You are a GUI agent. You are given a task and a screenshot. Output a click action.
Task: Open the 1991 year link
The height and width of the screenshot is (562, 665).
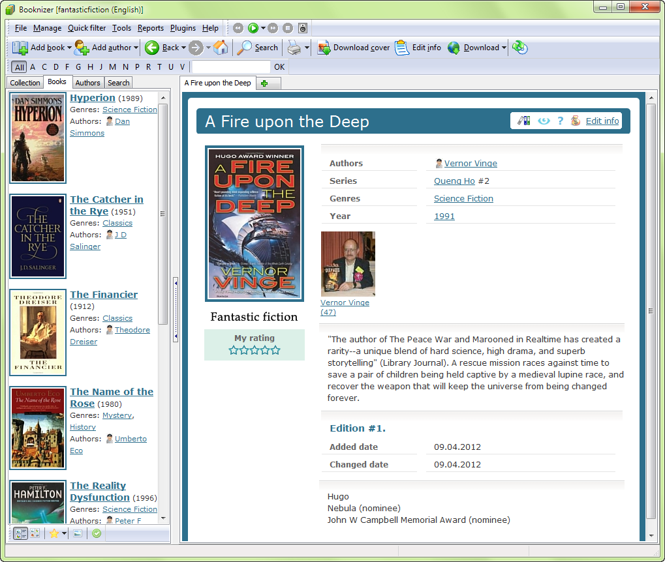pos(444,216)
